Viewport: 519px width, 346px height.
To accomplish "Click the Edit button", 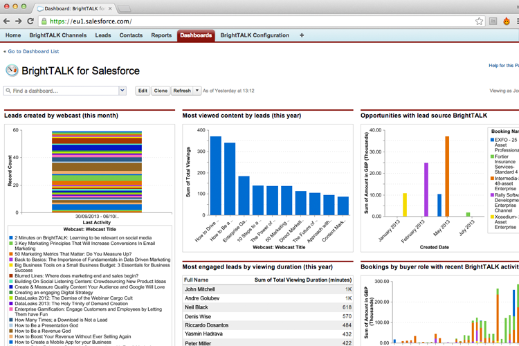I will pos(143,91).
